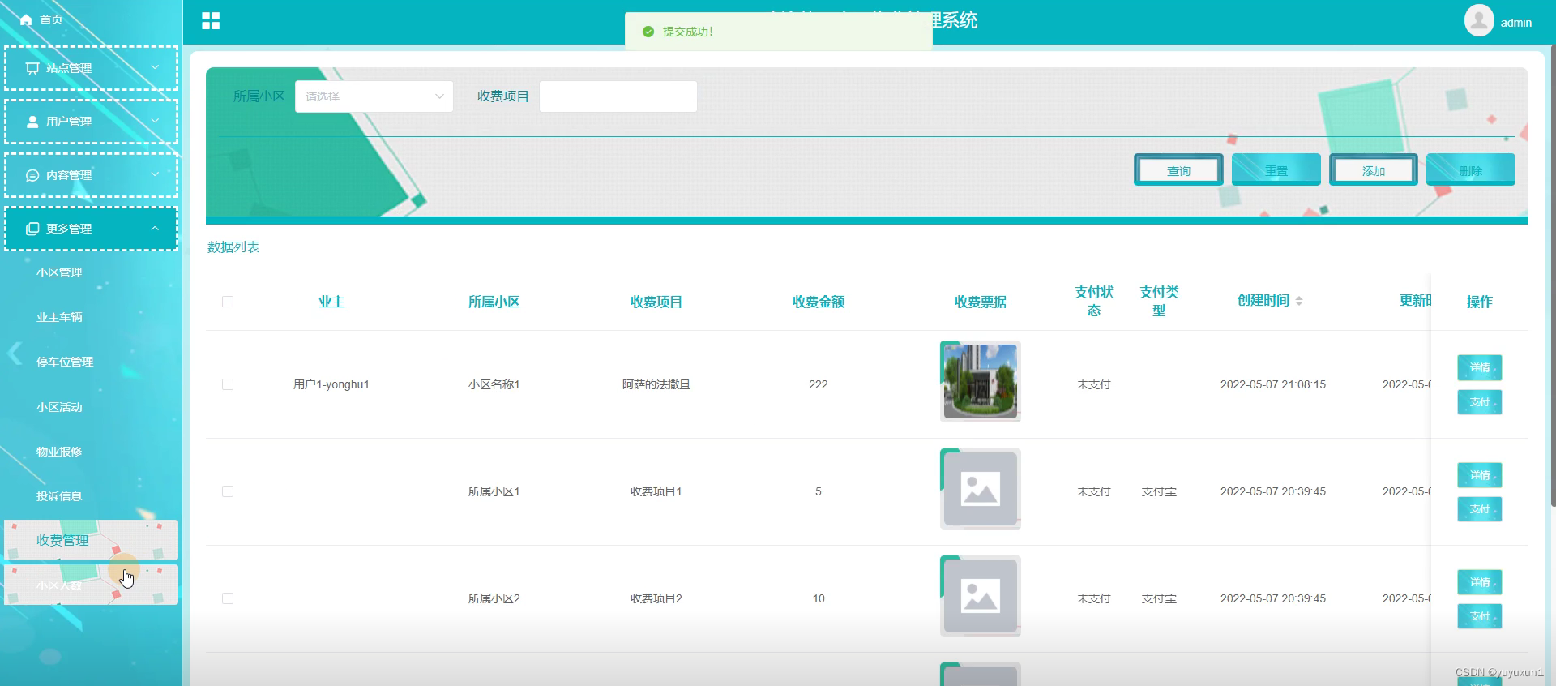Click 支付 for the 收费项目1 row

[1480, 509]
